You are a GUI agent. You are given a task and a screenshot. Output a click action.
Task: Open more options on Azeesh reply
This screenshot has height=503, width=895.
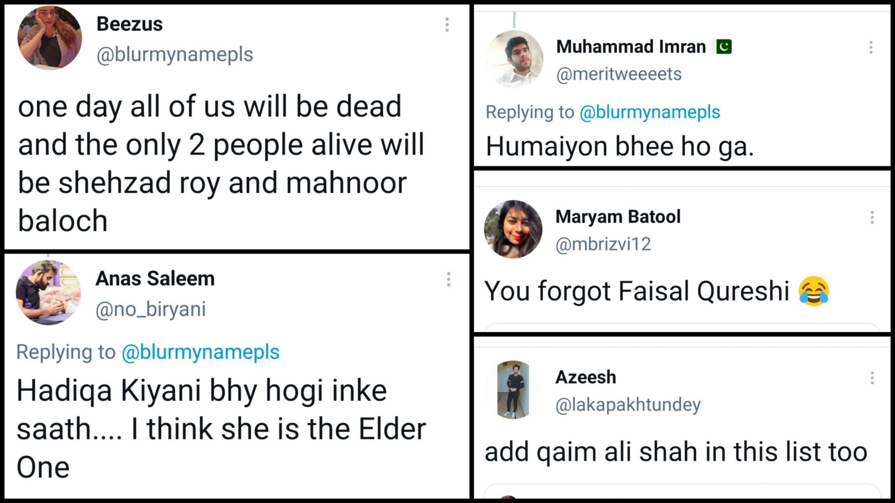[x=872, y=378]
